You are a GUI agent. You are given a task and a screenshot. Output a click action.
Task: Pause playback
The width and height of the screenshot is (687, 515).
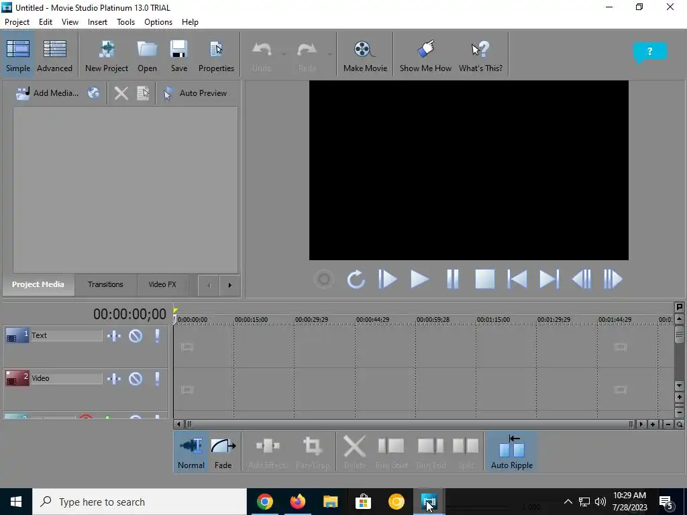(453, 280)
